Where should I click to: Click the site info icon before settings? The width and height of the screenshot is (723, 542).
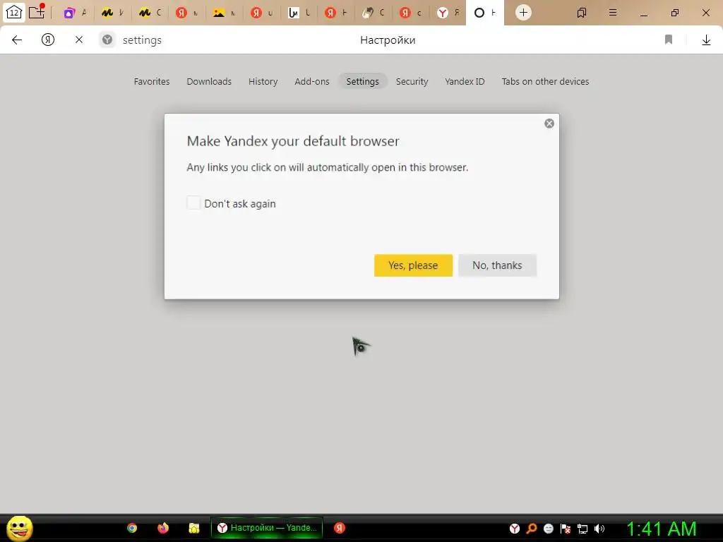pos(107,40)
